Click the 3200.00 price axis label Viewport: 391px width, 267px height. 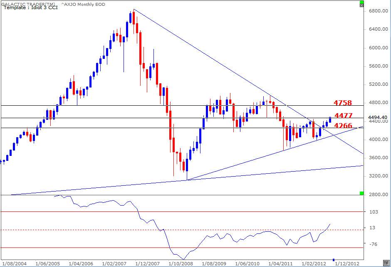[x=378, y=176]
